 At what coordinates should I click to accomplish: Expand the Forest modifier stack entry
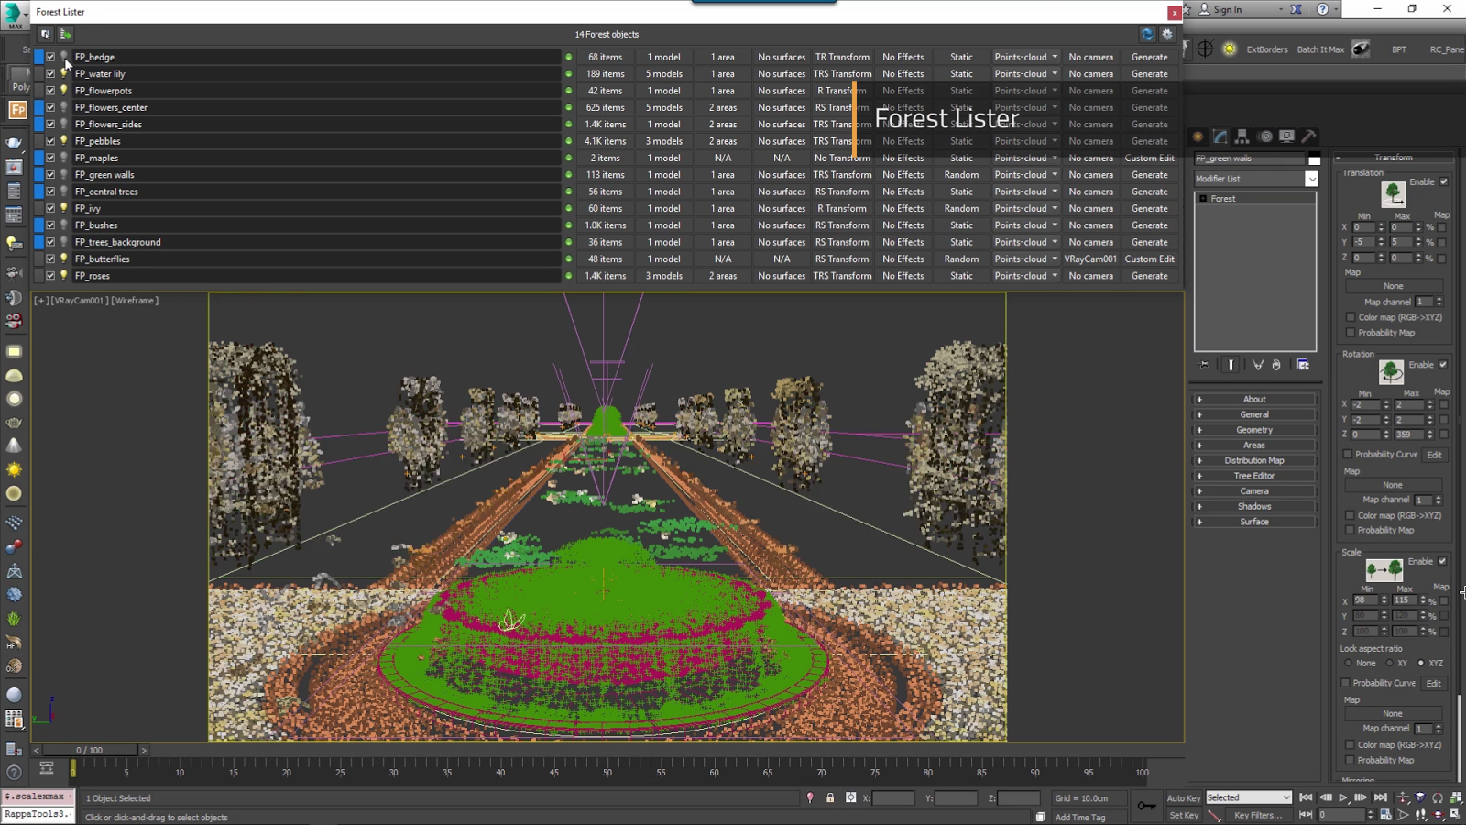[1203, 198]
